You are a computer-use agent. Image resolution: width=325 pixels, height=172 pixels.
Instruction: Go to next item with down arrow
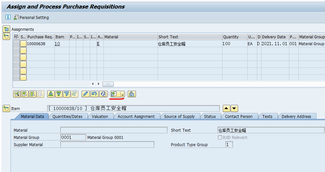pos(234,108)
